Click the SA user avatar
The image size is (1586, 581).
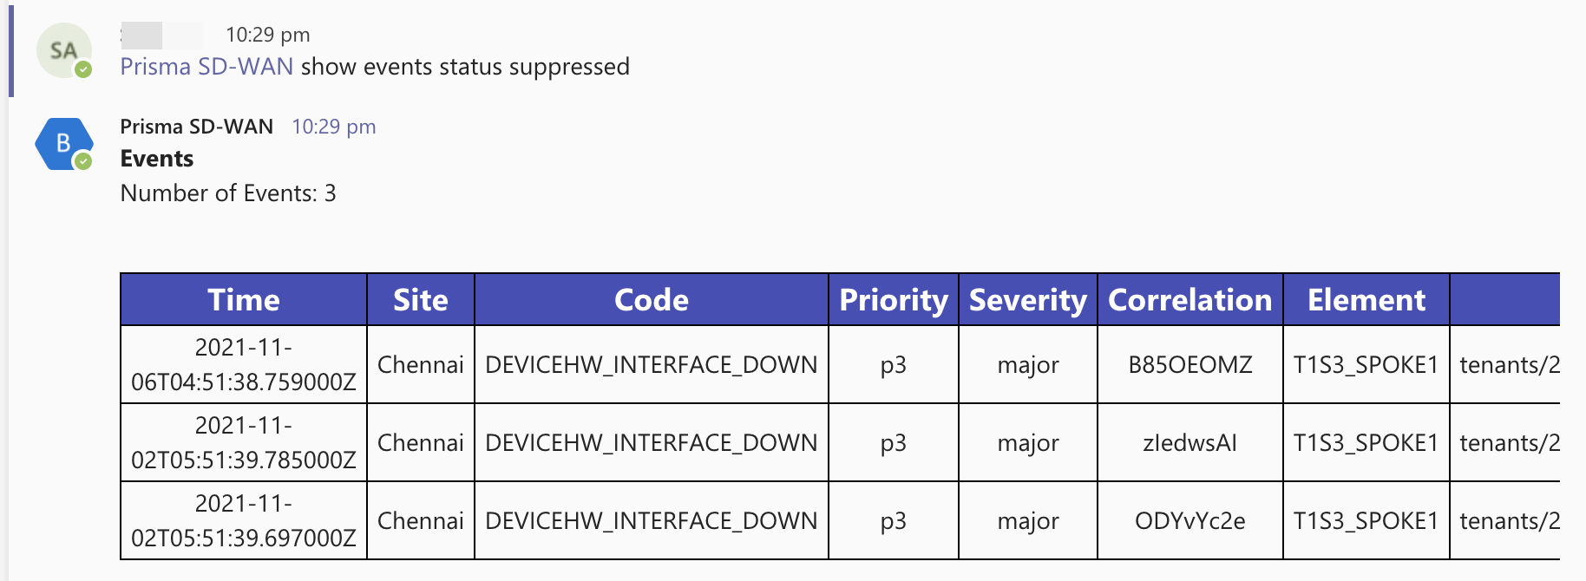[x=63, y=51]
